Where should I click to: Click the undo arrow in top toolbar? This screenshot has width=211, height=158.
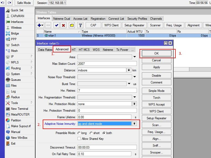click(3, 3)
